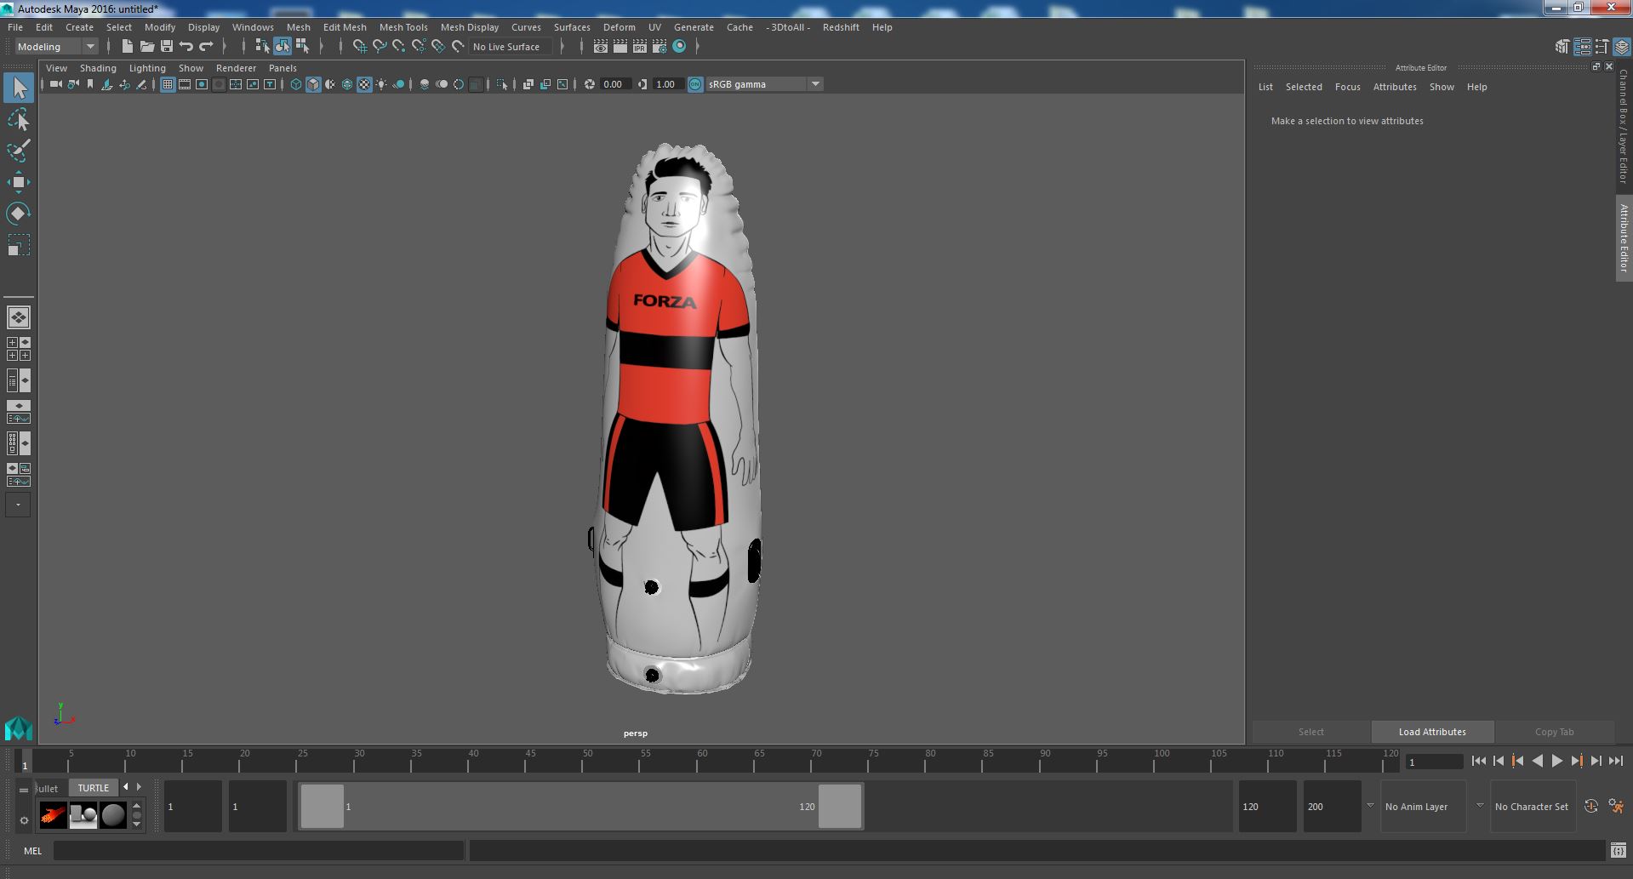Screen dimensions: 1633x879
Task: Enable snap to grids
Action: tap(360, 47)
